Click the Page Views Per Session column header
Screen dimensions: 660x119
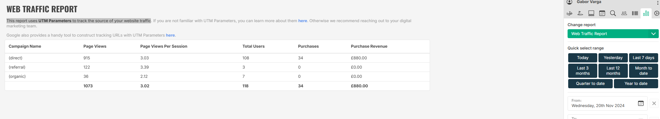pos(164,46)
